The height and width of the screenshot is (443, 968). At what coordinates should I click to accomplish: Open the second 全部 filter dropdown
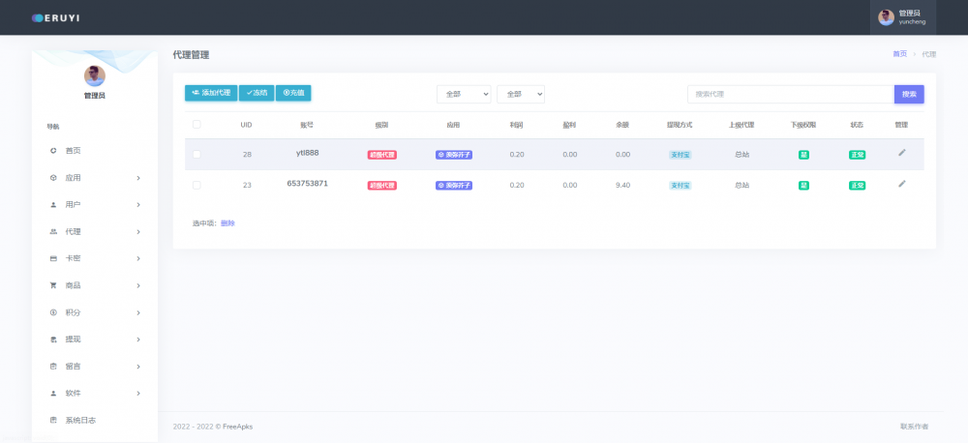(x=521, y=94)
